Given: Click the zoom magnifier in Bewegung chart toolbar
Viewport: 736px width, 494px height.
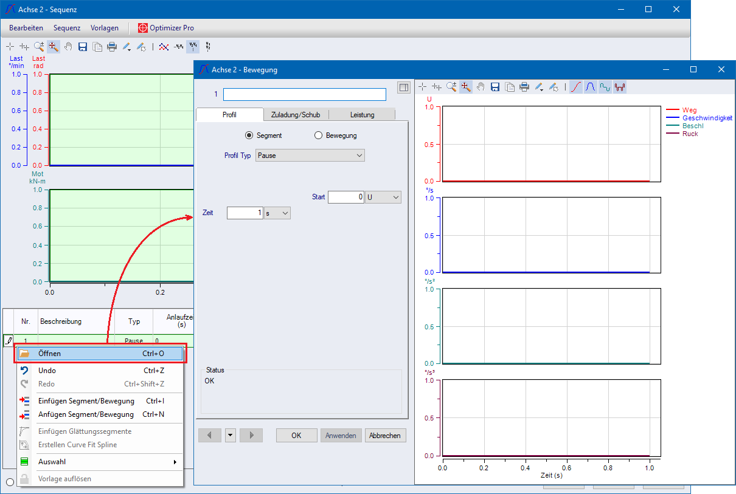Looking at the screenshot, I should tap(451, 87).
